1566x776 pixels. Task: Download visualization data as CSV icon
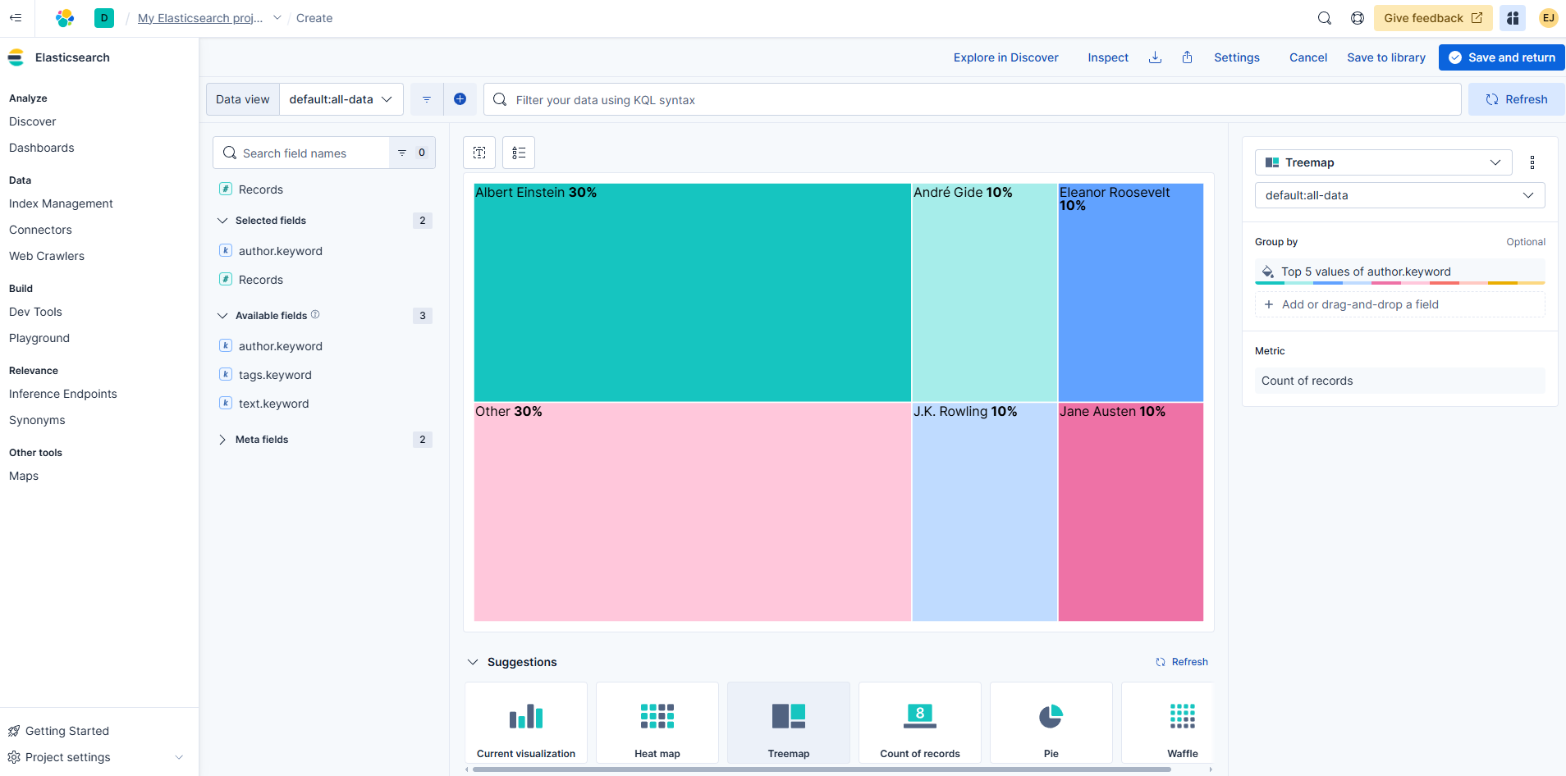click(1155, 57)
